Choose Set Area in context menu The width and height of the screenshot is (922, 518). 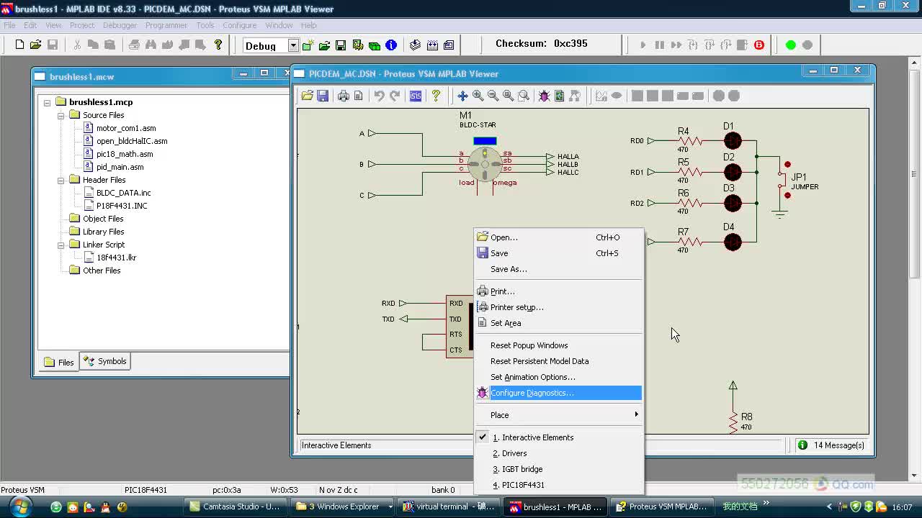tap(558, 323)
